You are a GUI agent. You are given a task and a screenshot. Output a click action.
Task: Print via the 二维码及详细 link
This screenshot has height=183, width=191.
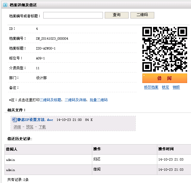pos(76,100)
